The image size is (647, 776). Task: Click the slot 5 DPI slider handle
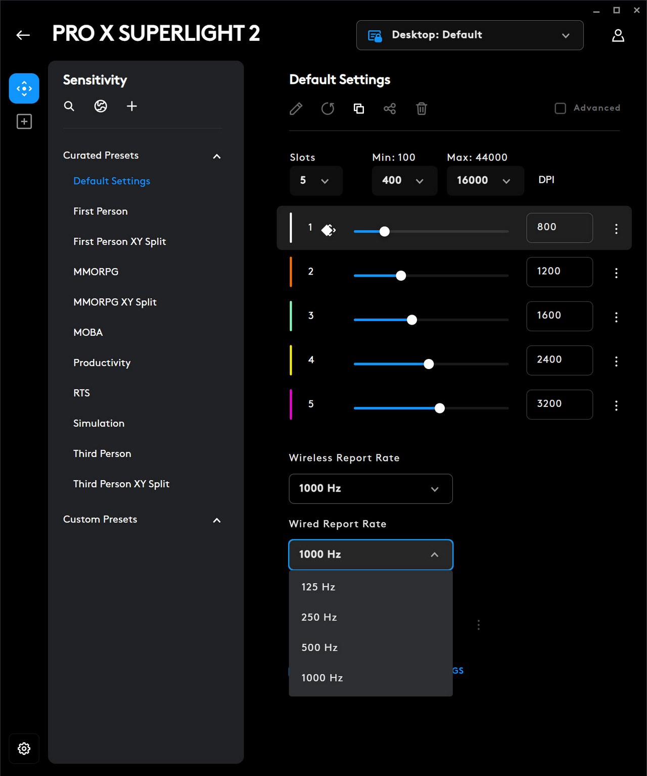[x=440, y=408]
